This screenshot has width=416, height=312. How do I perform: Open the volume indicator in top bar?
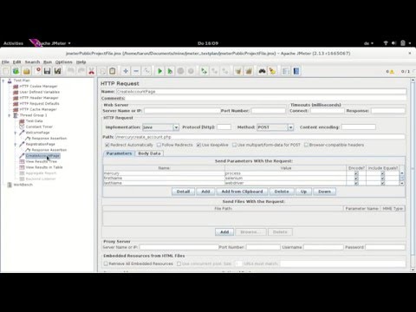pos(393,43)
